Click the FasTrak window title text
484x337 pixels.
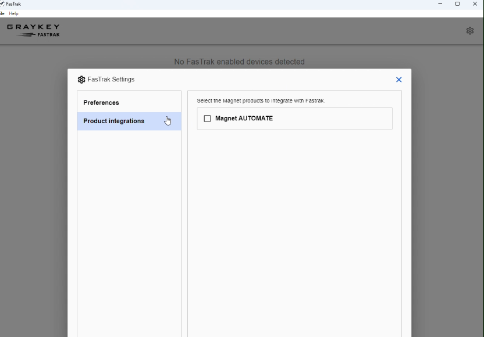pos(13,4)
